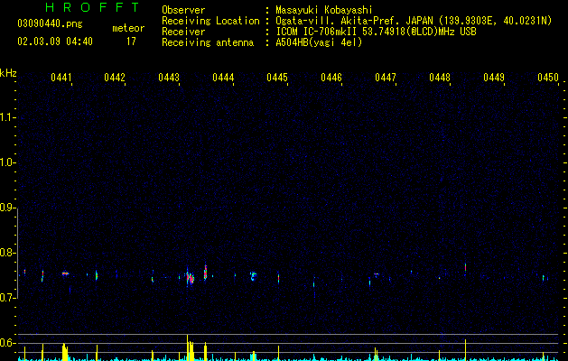Image resolution: width=568 pixels, height=361 pixels.
Task: Click the 0447 time marker
Action: tap(386, 78)
